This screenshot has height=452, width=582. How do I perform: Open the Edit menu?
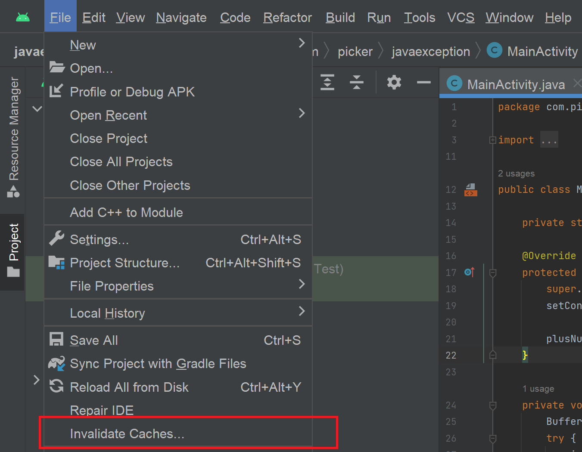coord(94,17)
